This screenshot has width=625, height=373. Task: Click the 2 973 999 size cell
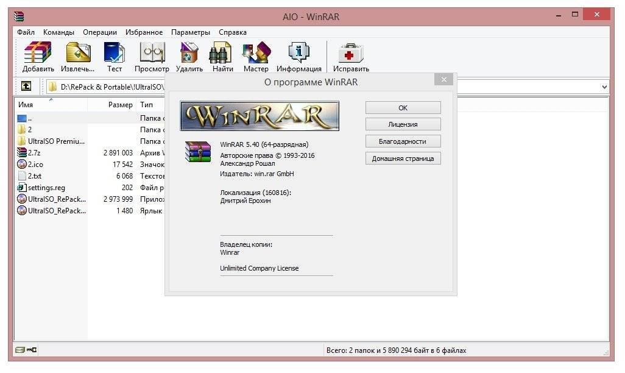click(x=118, y=199)
